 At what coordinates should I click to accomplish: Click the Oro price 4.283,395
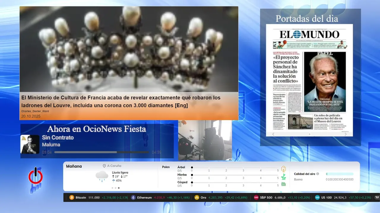pyautogui.click(x=216, y=198)
